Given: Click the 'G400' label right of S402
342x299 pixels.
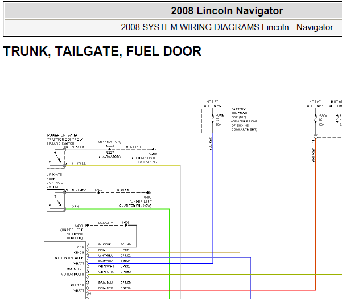Looking at the screenshot, I should pyautogui.click(x=147, y=197).
